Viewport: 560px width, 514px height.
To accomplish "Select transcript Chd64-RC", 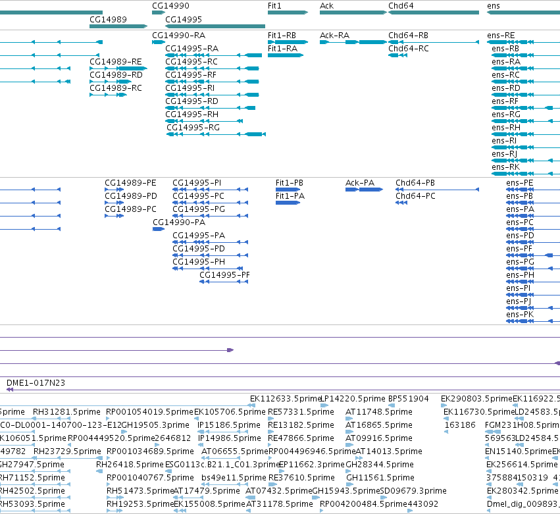I will (398, 55).
